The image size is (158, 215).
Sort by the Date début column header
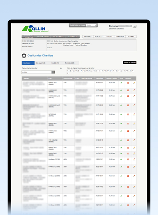(x=99, y=78)
